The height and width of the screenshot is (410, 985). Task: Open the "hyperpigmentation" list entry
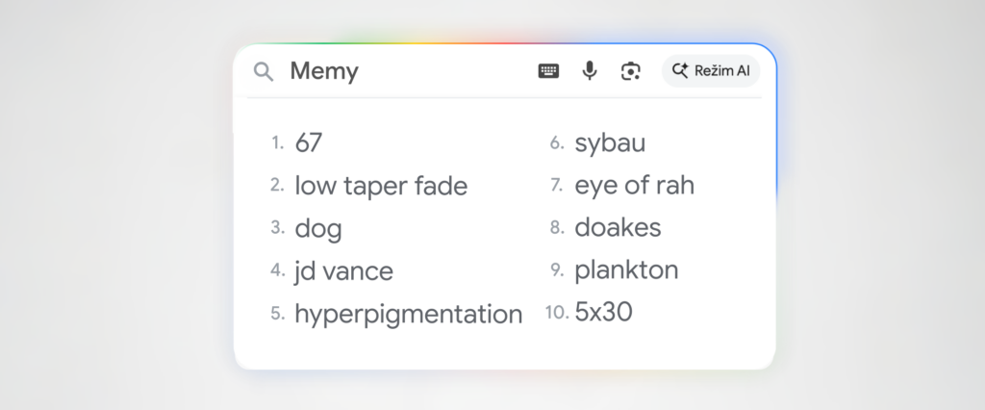pos(408,314)
